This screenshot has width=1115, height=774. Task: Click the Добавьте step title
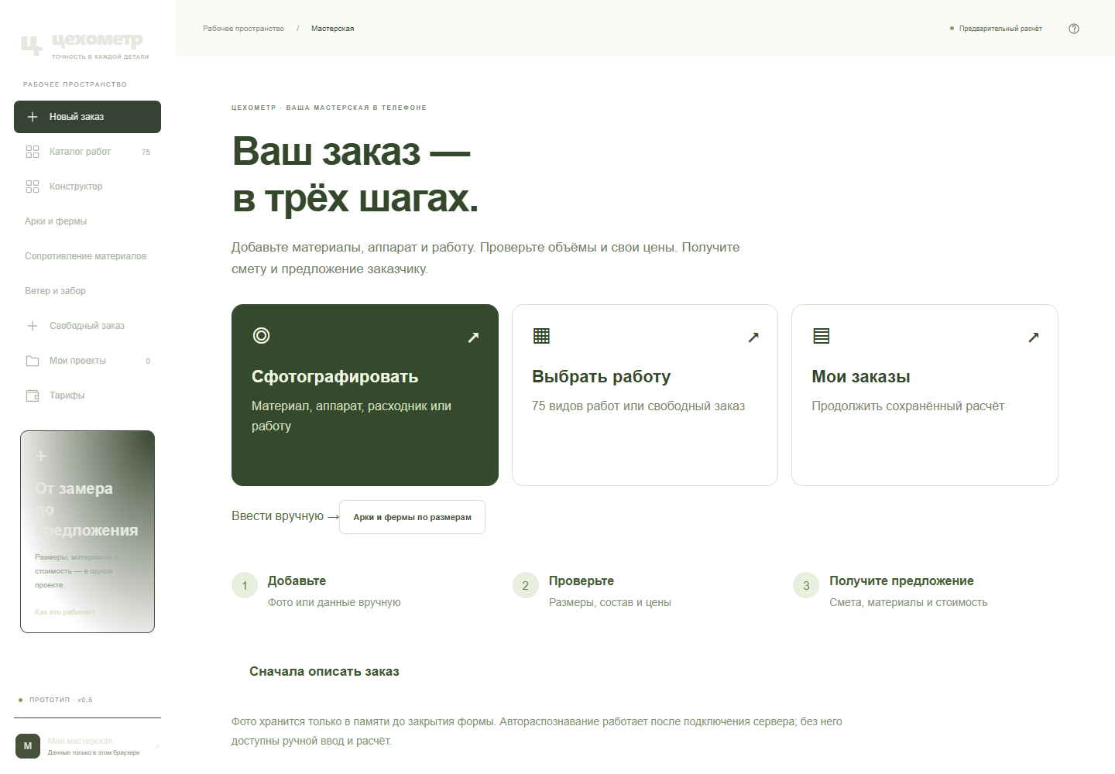click(297, 581)
